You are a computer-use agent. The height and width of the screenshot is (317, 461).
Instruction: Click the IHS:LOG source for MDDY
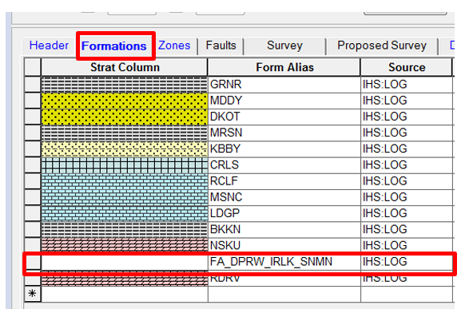[407, 101]
